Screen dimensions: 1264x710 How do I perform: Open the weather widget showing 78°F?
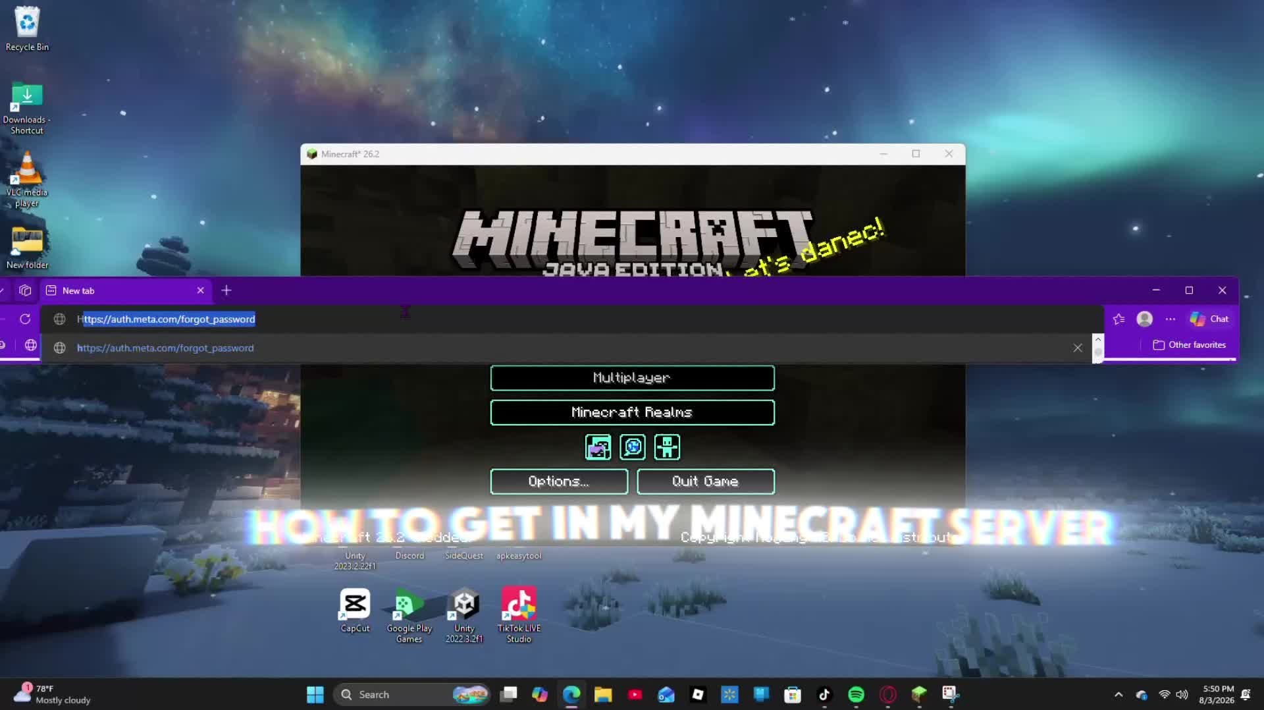pos(53,694)
